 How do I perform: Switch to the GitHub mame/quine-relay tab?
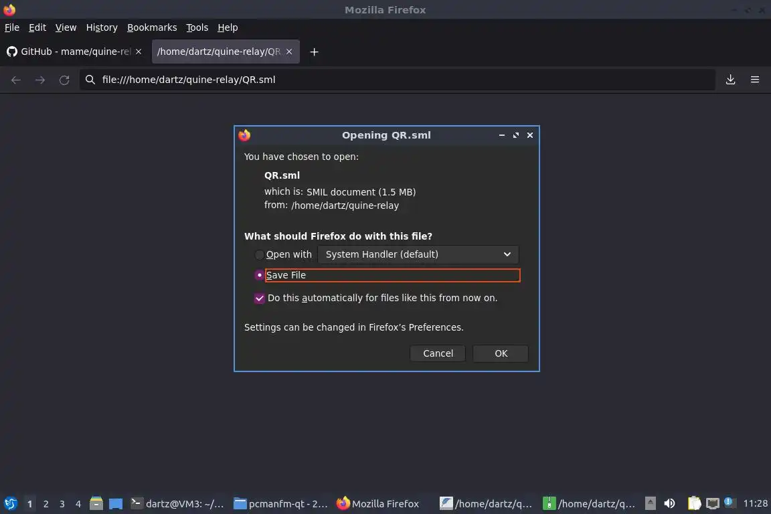click(75, 52)
